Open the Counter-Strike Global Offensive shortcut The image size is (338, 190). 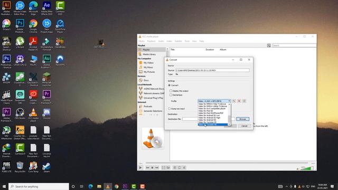click(20, 132)
